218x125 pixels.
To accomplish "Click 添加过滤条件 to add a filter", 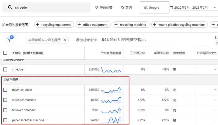I will click(86, 40).
